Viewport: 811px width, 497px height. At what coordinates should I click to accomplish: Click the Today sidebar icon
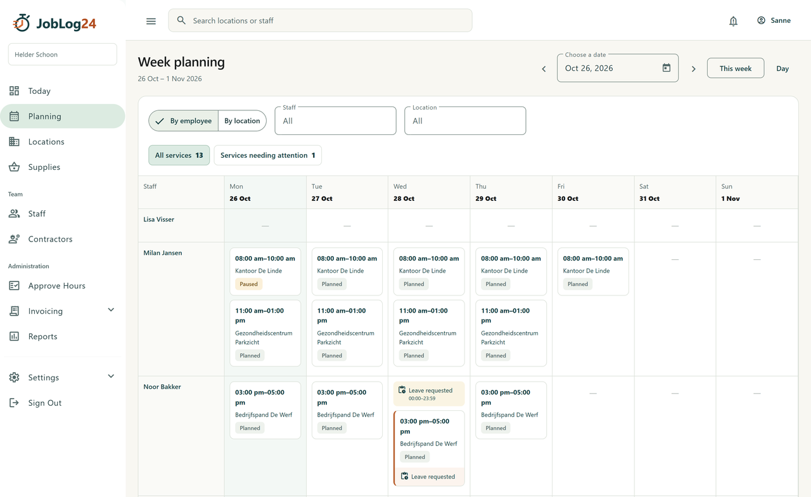tap(14, 91)
